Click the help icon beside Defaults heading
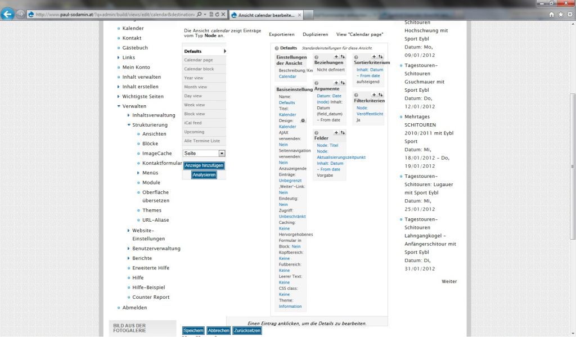576x337 pixels. click(277, 48)
